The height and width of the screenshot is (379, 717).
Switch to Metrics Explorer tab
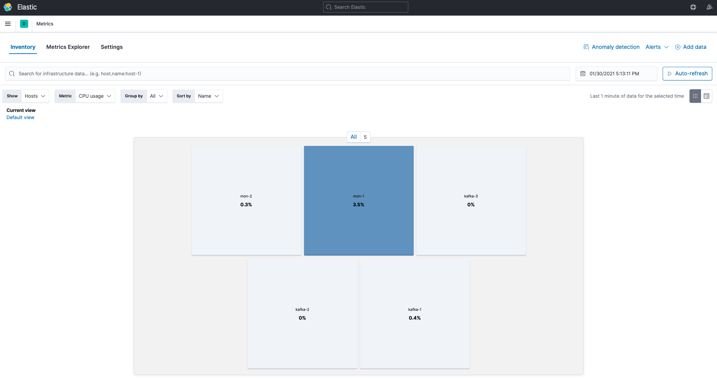click(x=68, y=47)
